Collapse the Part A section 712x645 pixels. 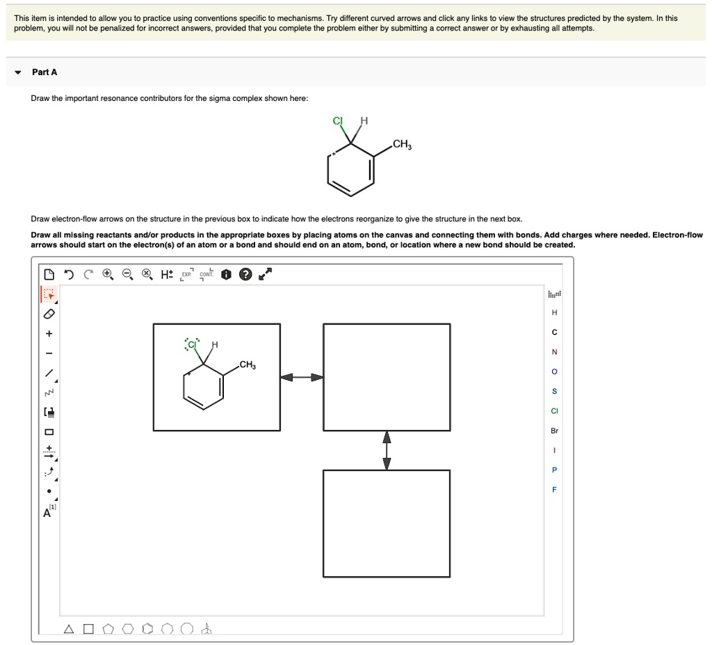click(17, 72)
